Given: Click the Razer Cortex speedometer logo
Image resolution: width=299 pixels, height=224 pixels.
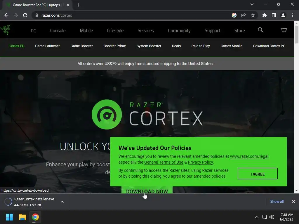Looking at the screenshot, I should click(107, 114).
